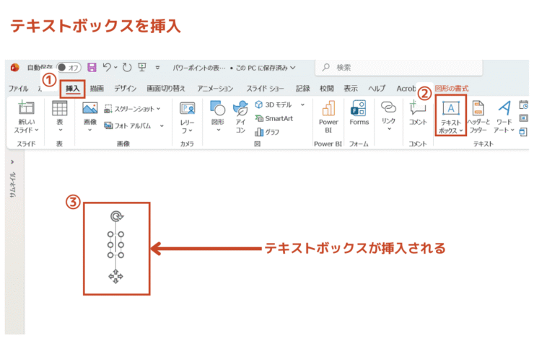534x364 pixels.
Task: Click the Undo arrow icon
Action: [x=107, y=67]
